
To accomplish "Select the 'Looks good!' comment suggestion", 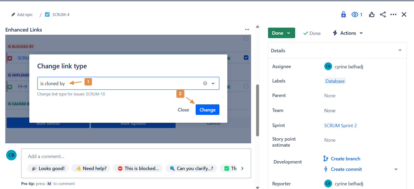I will [x=48, y=168].
